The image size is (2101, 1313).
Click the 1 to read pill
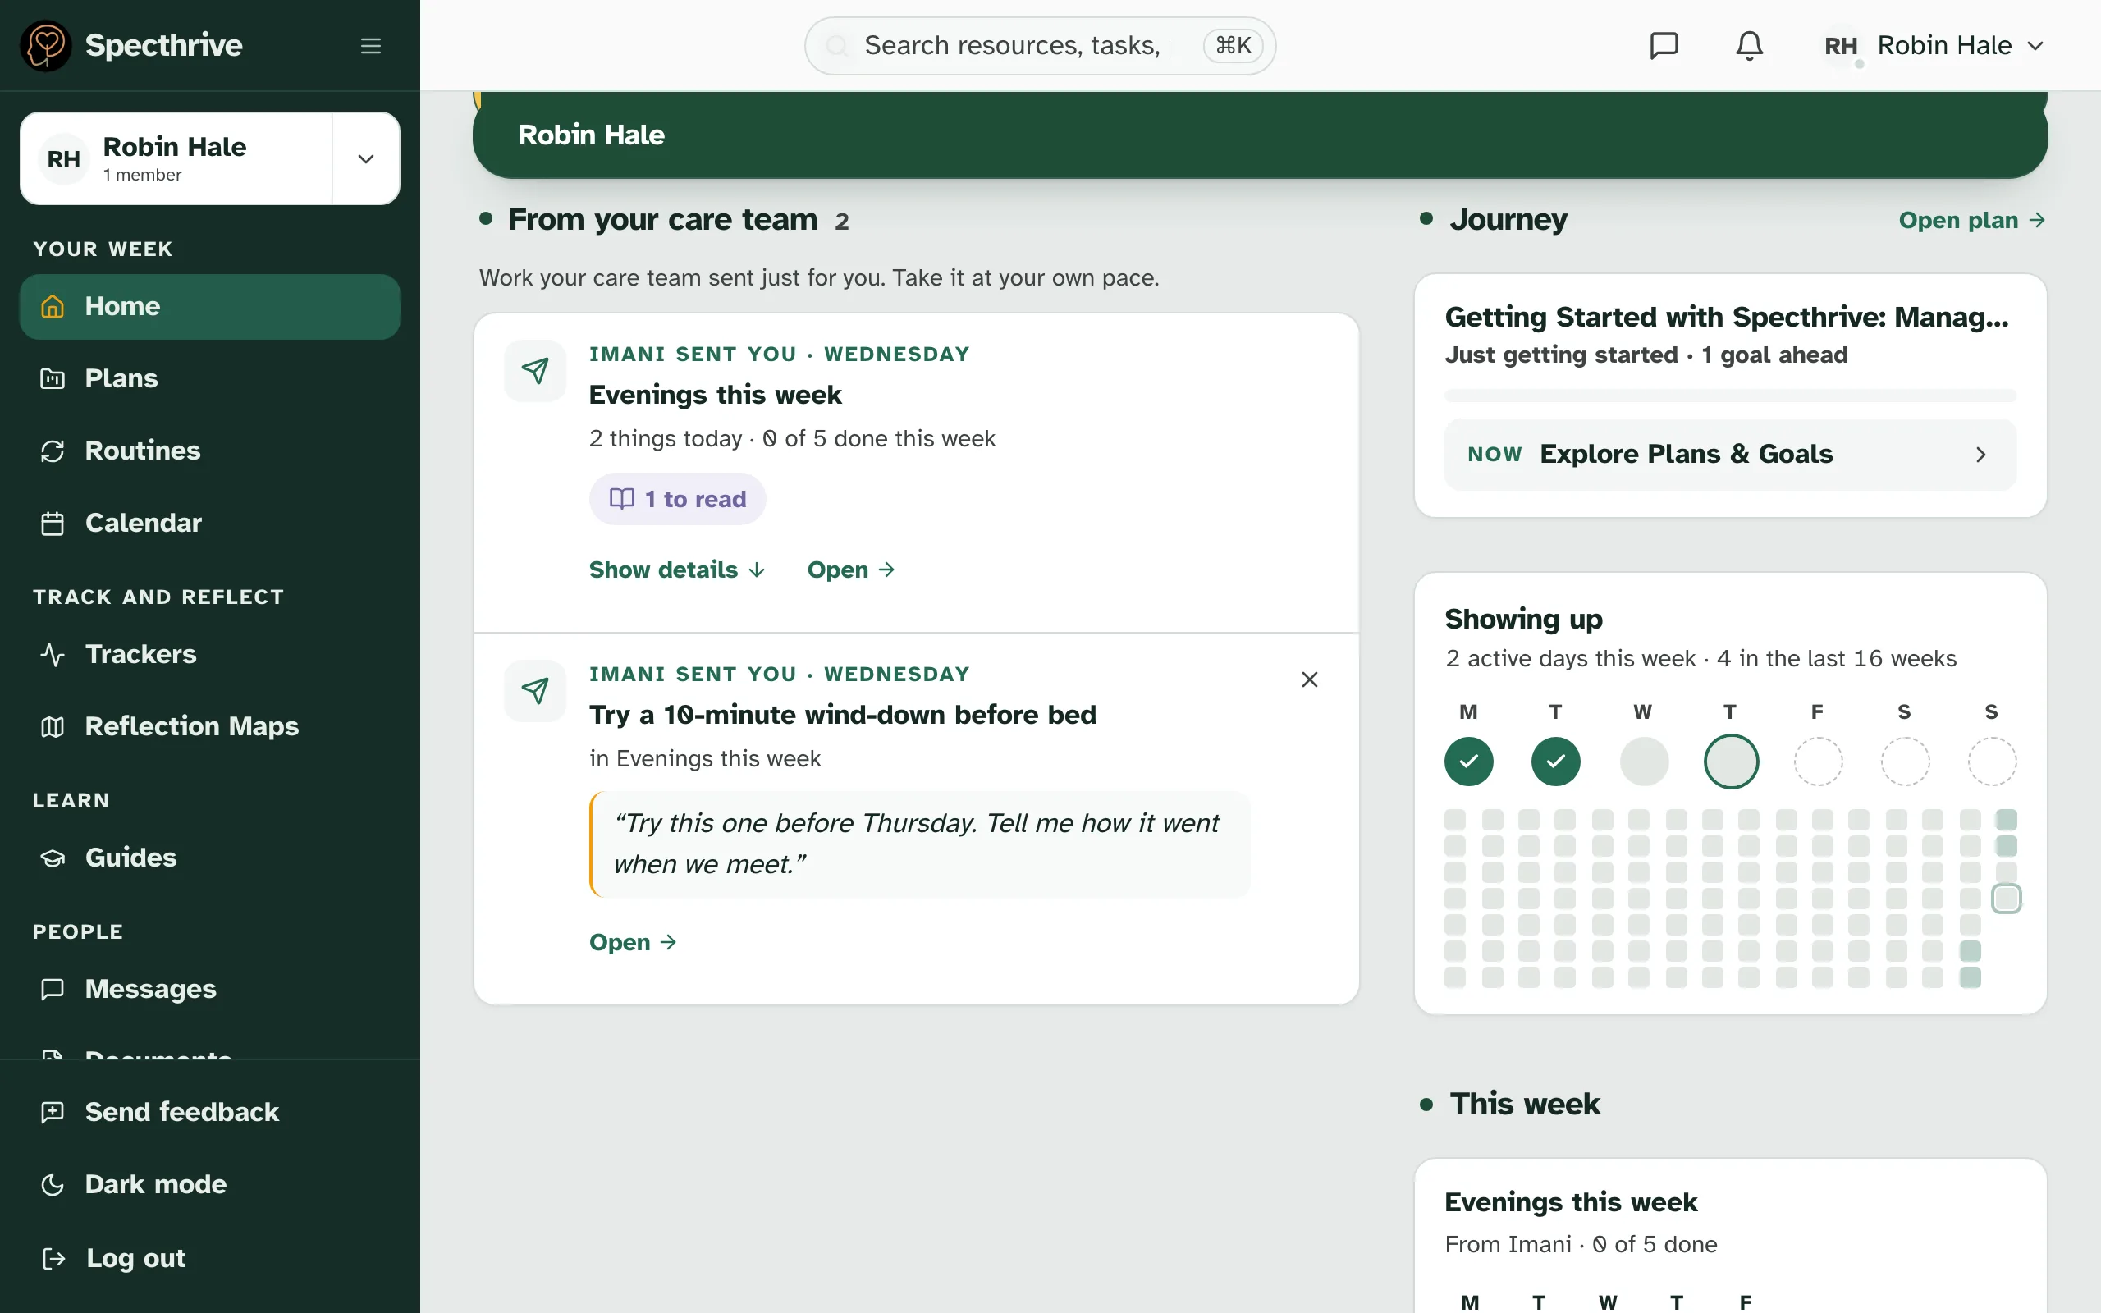point(677,498)
